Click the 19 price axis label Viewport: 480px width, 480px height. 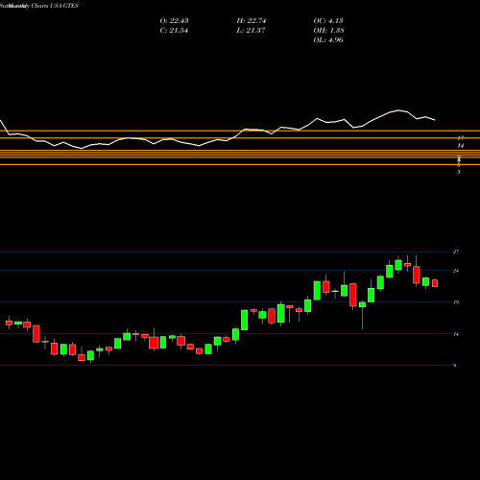coord(456,302)
